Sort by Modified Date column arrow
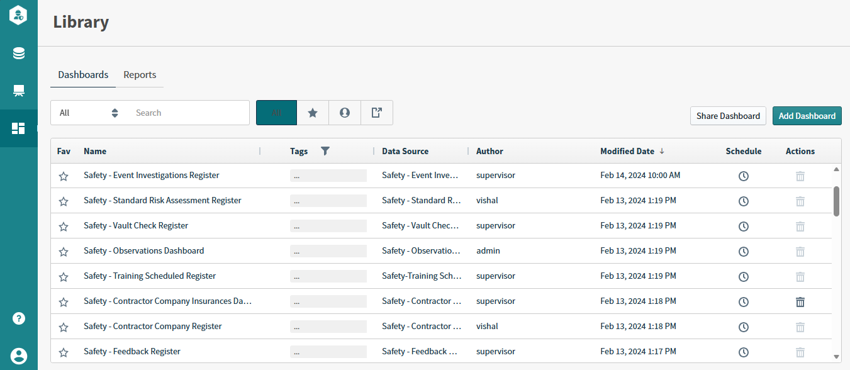The width and height of the screenshot is (850, 370). point(662,151)
